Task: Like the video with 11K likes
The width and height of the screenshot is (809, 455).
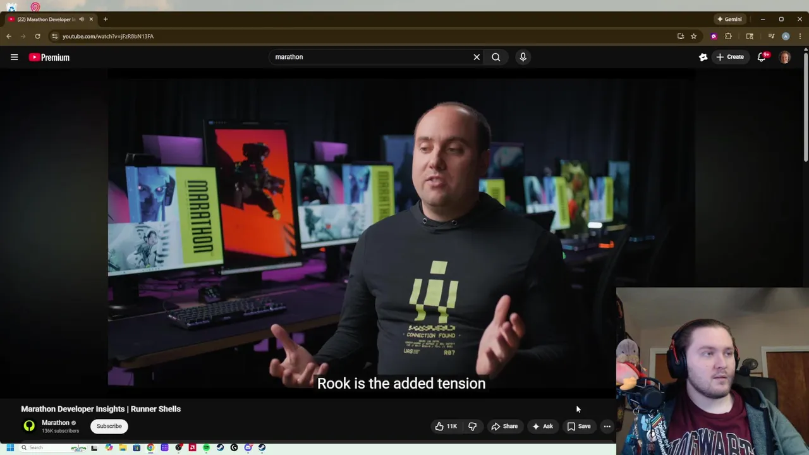Action: 446,426
